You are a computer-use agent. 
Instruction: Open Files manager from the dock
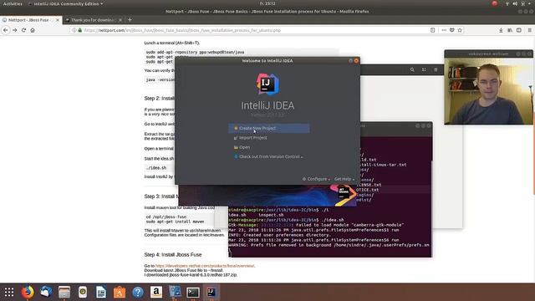pos(64,292)
